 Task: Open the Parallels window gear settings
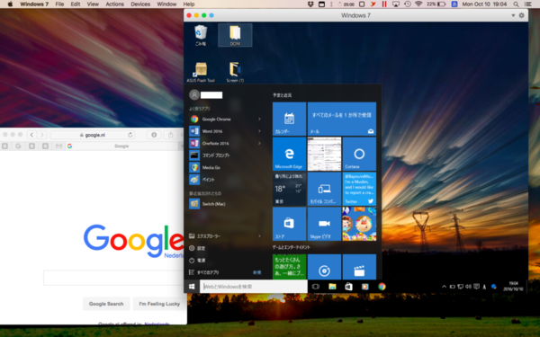521,15
